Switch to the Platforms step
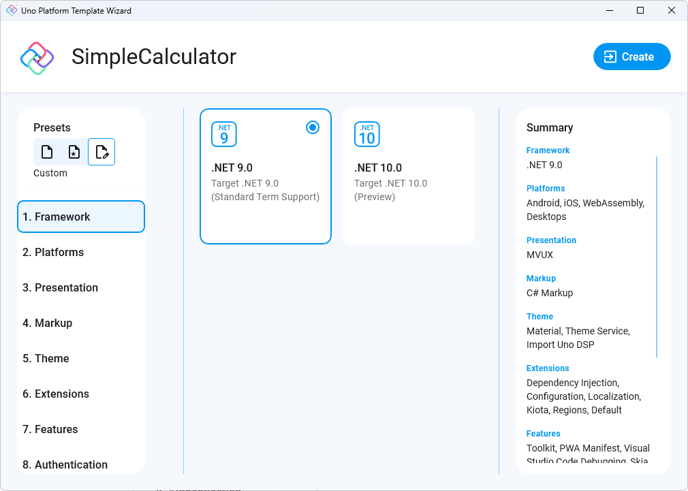 pos(81,252)
